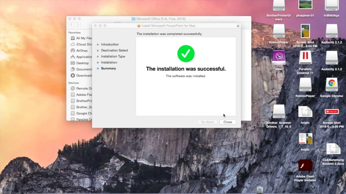The height and width of the screenshot is (194, 346).
Task: Select Google Chrome volume in Finder Devices
Action: click(81, 113)
